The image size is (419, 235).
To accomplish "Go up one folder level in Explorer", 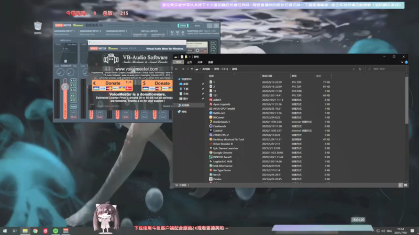I will click(x=192, y=69).
